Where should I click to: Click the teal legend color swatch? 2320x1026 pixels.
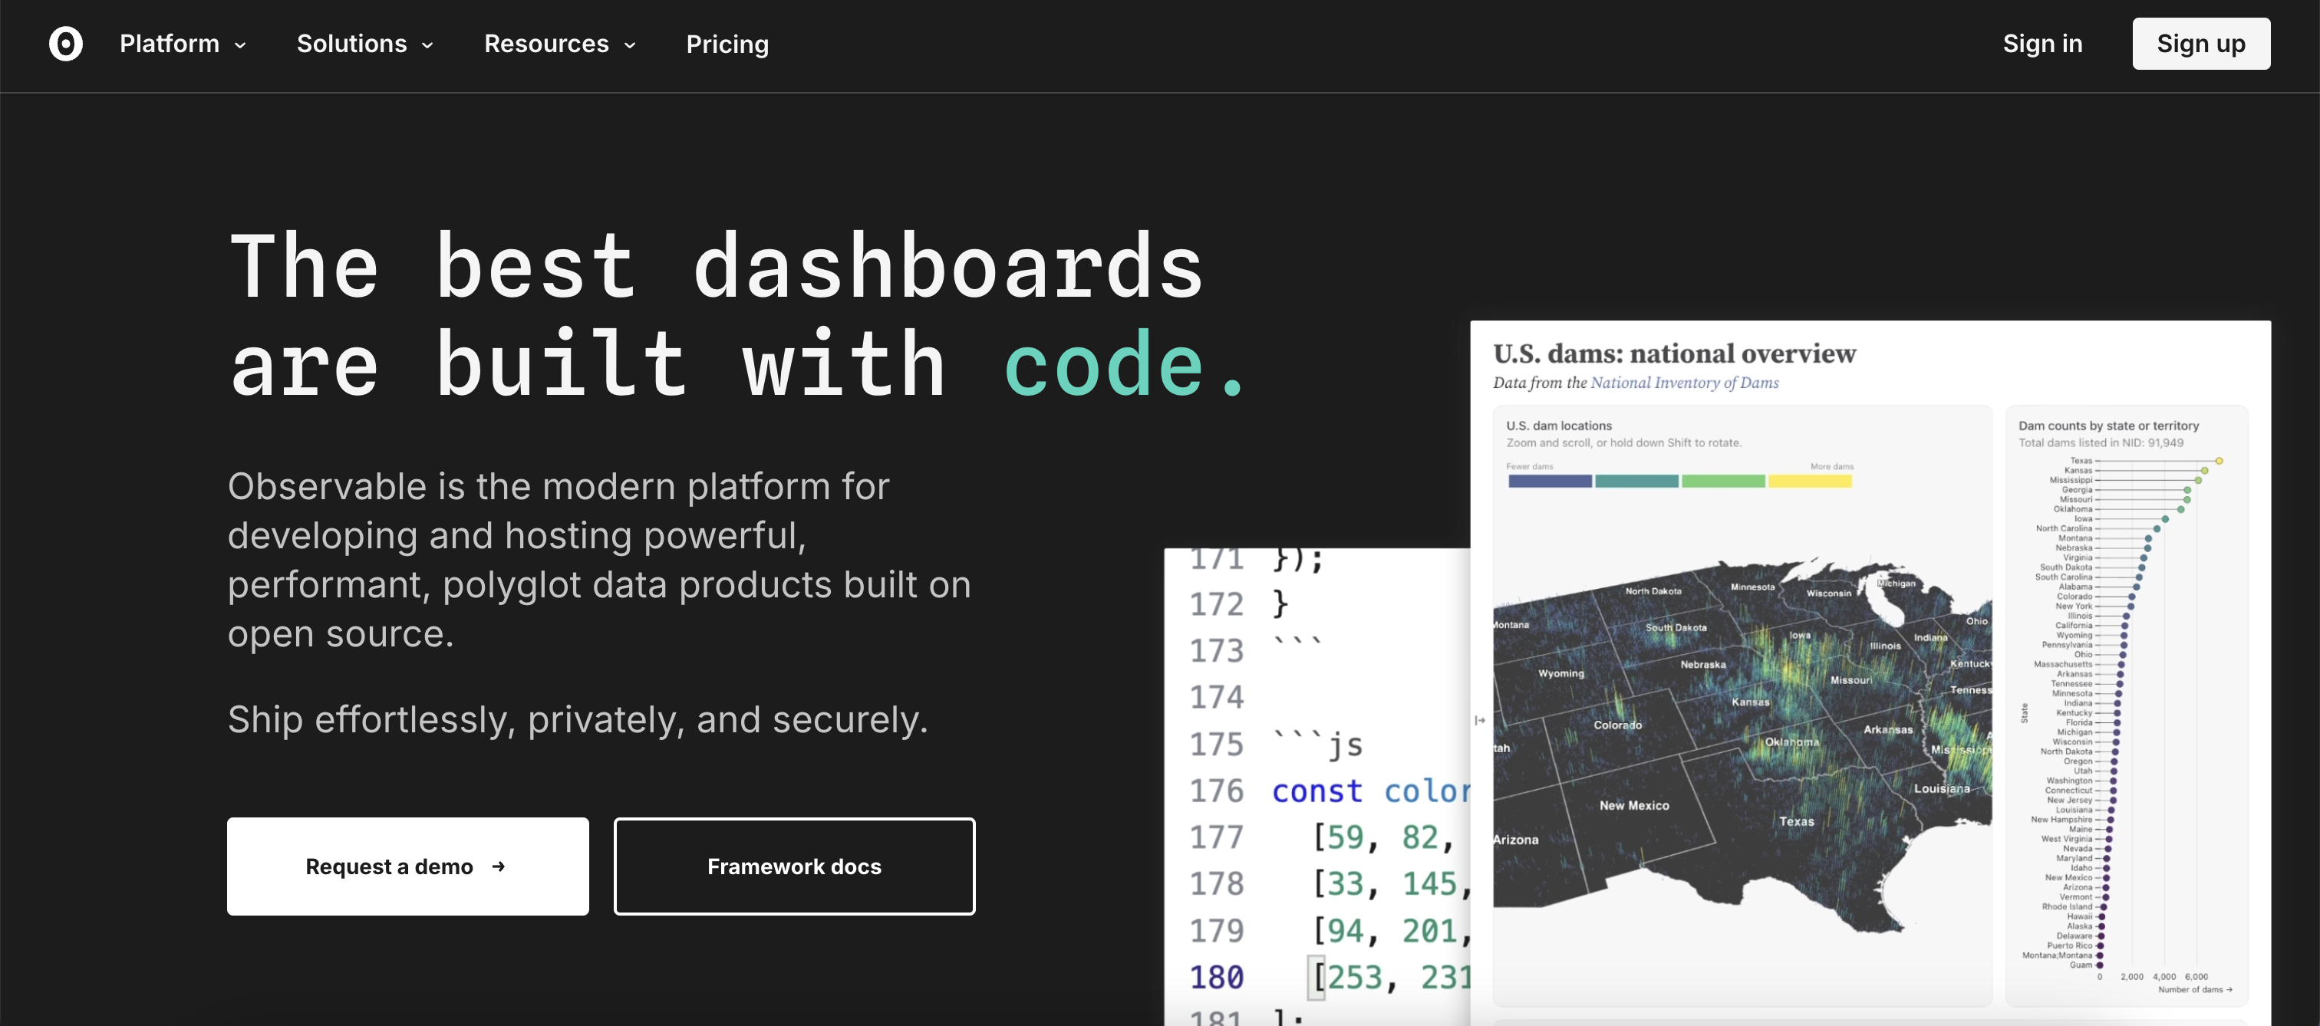pos(1636,482)
